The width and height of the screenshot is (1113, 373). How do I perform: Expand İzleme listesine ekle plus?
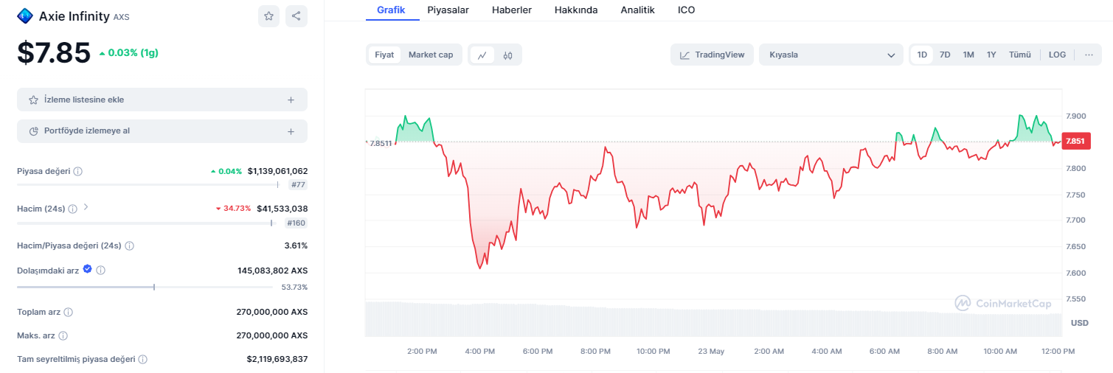[x=291, y=100]
